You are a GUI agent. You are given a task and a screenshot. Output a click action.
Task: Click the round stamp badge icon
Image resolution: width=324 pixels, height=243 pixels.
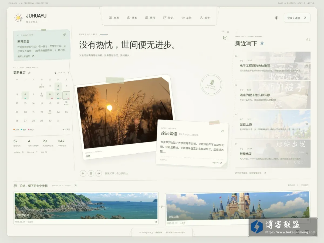(211, 85)
